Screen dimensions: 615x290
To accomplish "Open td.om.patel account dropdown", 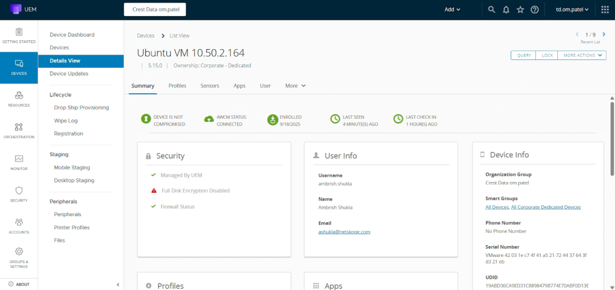I will [x=572, y=10].
